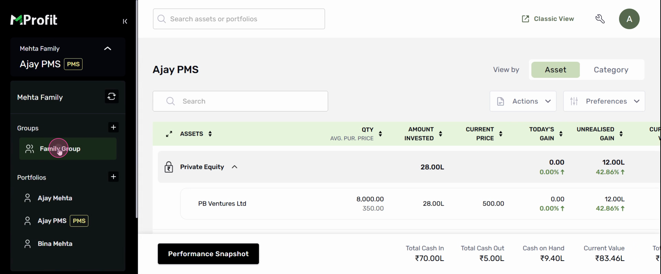Open the settings wrench icon
Image resolution: width=661 pixels, height=274 pixels.
[x=600, y=19]
